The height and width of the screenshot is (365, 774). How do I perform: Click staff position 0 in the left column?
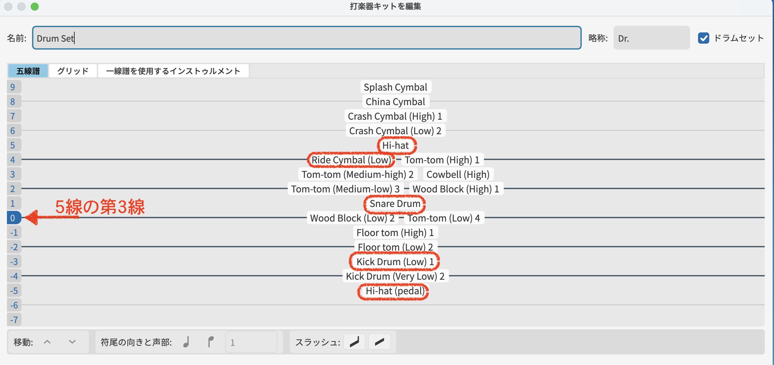13,218
